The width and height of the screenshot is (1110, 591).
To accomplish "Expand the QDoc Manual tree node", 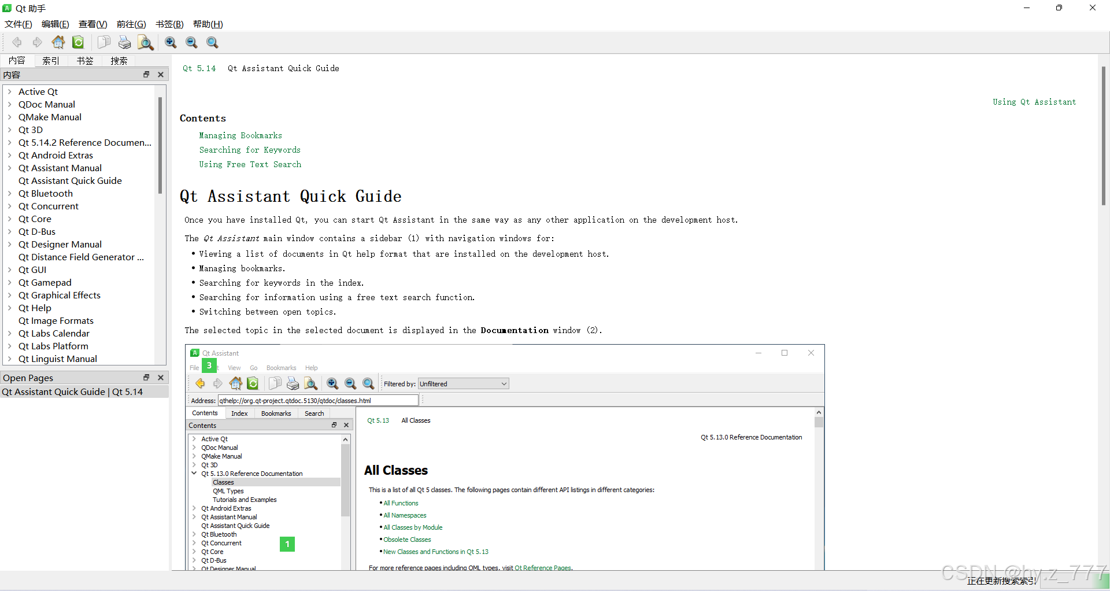I will 10,104.
